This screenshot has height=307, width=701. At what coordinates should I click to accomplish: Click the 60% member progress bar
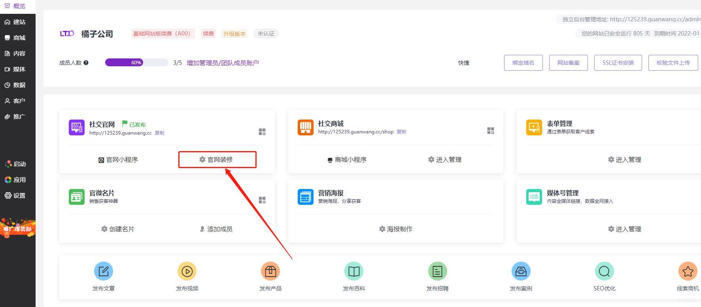pos(136,63)
